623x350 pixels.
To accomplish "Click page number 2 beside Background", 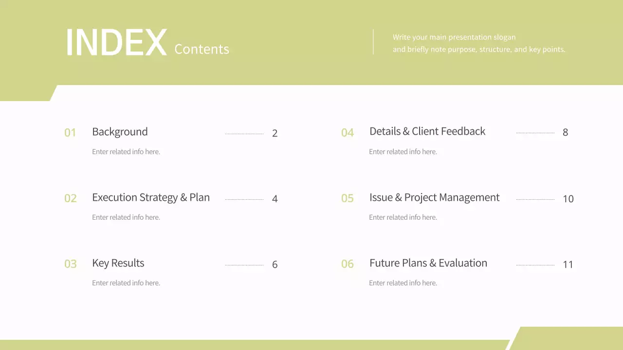I will (275, 133).
